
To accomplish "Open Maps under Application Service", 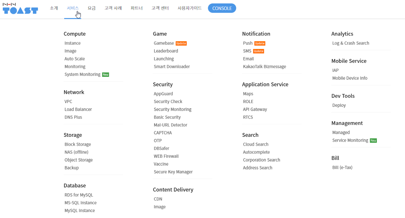I will [x=248, y=94].
